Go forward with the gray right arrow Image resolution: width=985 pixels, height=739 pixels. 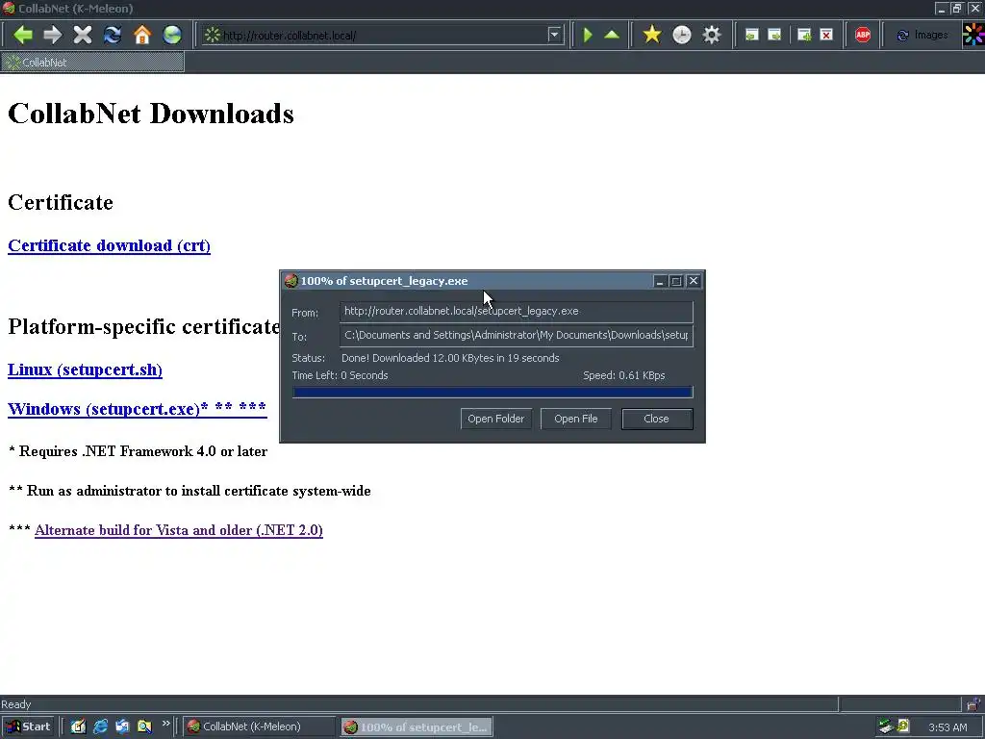tap(53, 35)
